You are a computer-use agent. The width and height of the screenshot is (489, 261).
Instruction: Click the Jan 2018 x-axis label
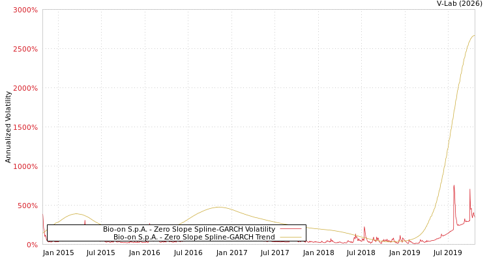[x=318, y=253]
